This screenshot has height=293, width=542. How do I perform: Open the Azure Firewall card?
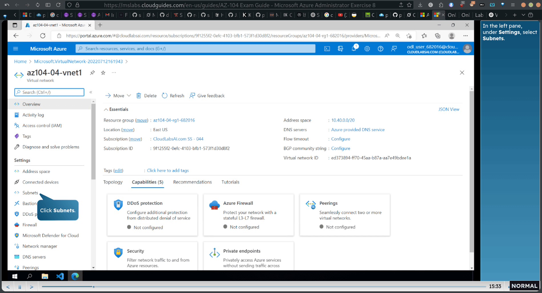click(248, 215)
